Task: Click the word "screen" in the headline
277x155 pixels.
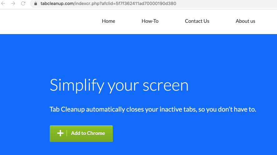Action: (165, 85)
